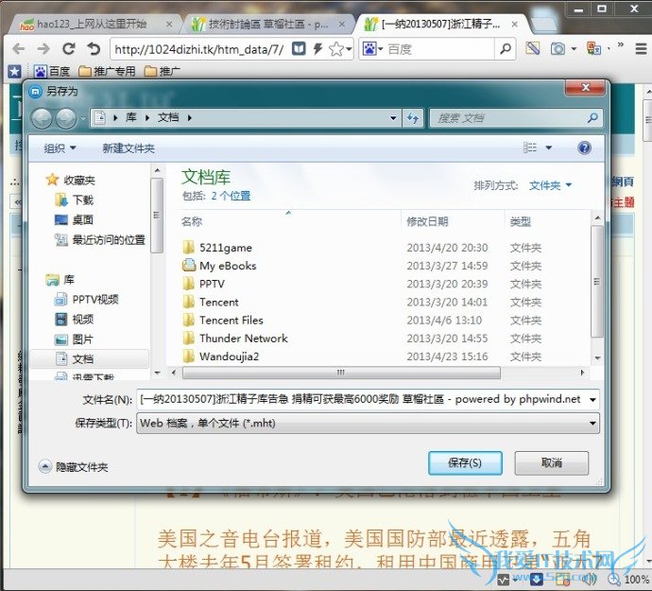652x591 pixels.
Task: Open the 推广 bookmark folder
Action: point(163,72)
